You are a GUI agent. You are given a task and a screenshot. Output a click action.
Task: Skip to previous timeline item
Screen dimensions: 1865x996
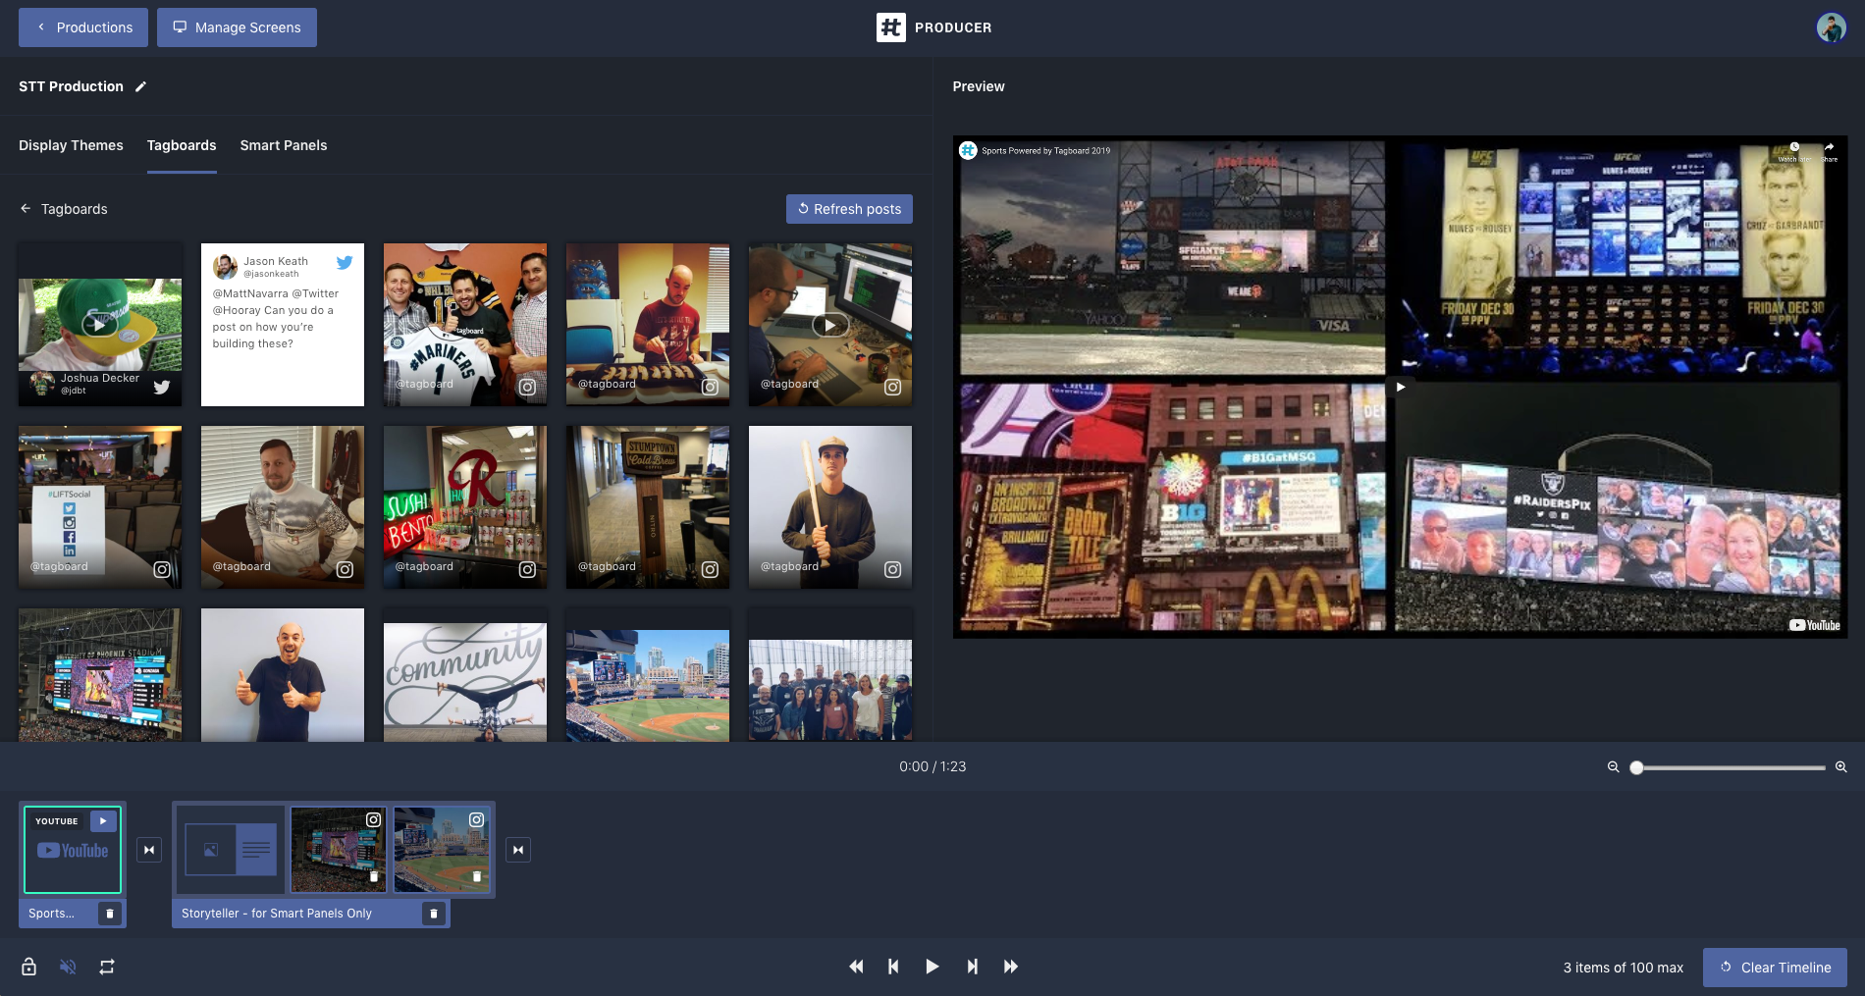pyautogui.click(x=893, y=967)
